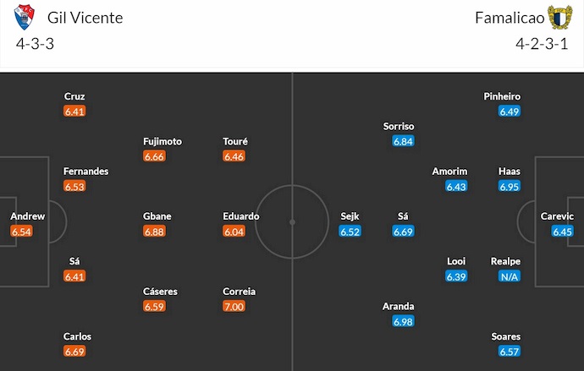
Task: Select Gbane's 6.88 rating badge
Action: point(154,231)
